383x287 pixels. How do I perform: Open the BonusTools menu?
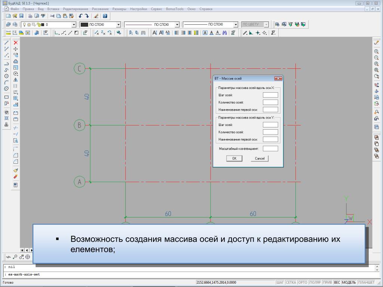[x=175, y=9]
